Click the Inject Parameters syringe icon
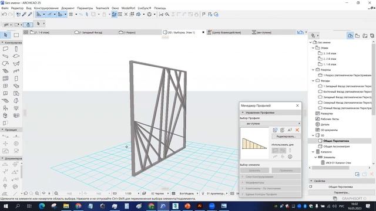This screenshot has width=376, height=211. (x=30, y=14)
